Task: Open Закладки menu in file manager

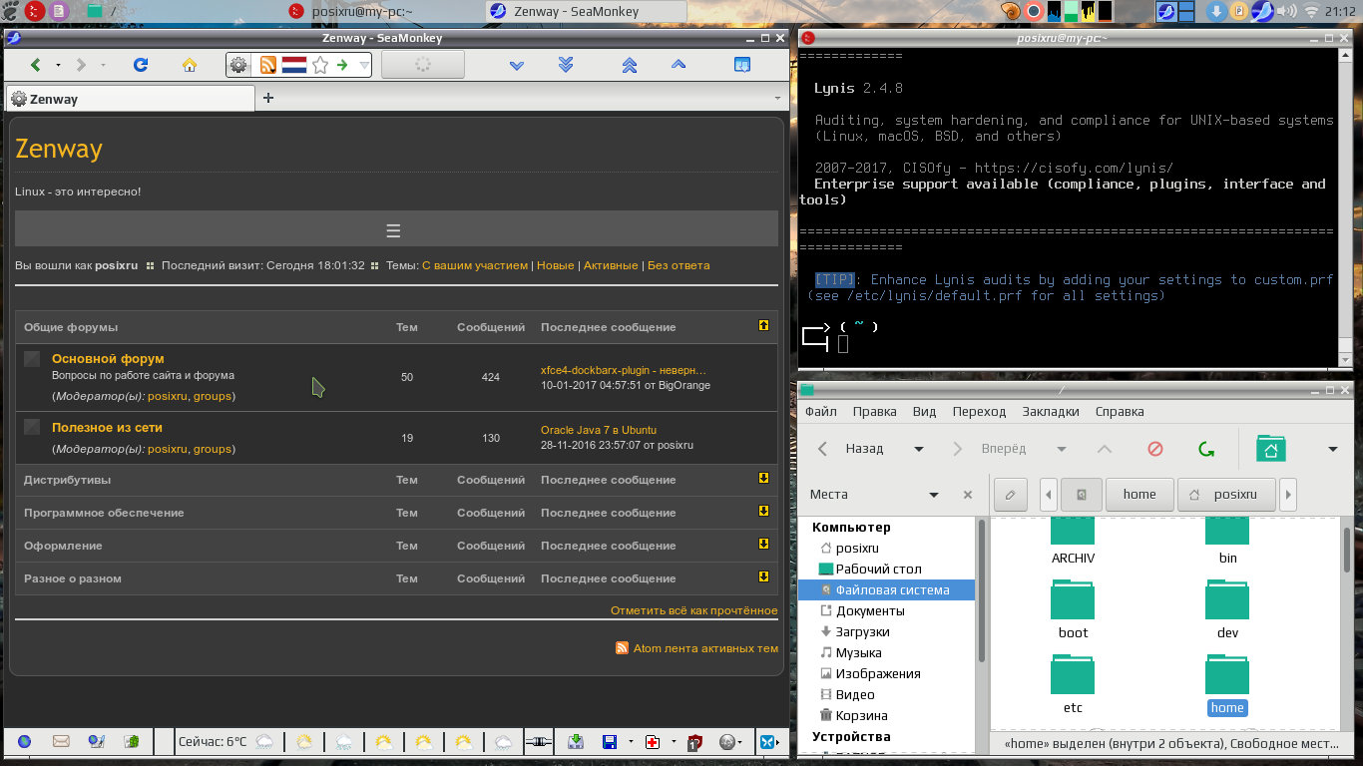Action: click(1051, 411)
